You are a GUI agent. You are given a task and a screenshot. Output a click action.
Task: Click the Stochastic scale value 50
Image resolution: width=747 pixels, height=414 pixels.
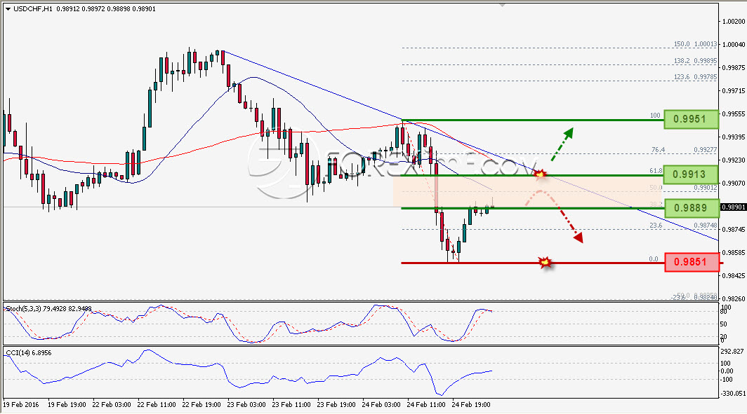pos(724,324)
